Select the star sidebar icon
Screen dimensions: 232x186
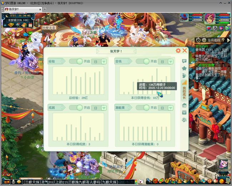pos(184,68)
